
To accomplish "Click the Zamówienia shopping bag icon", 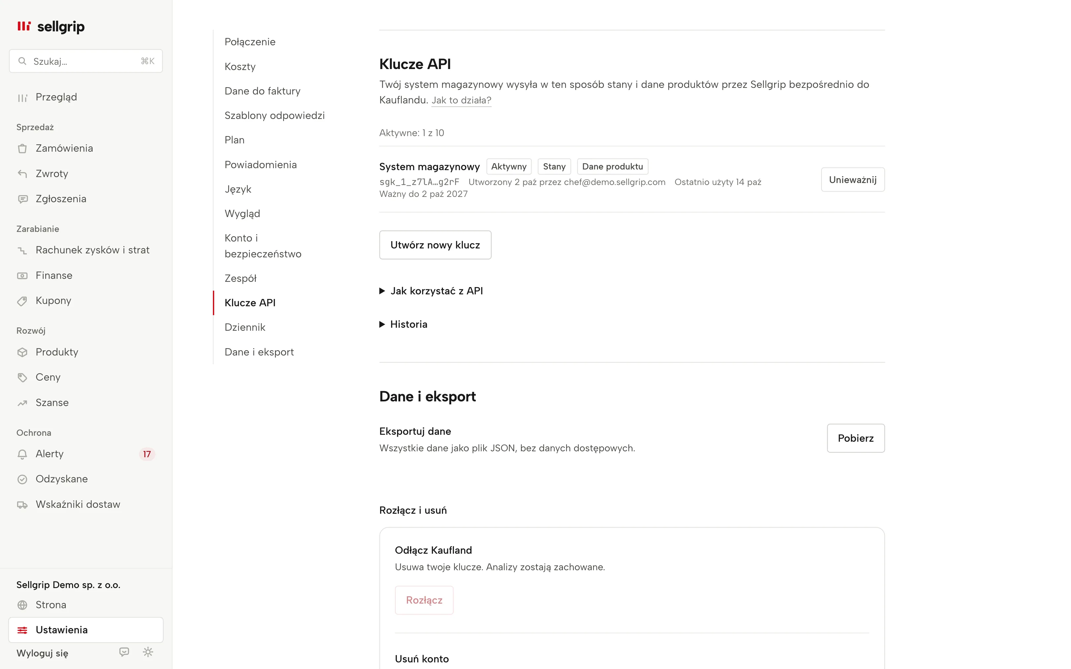I will (x=22, y=149).
